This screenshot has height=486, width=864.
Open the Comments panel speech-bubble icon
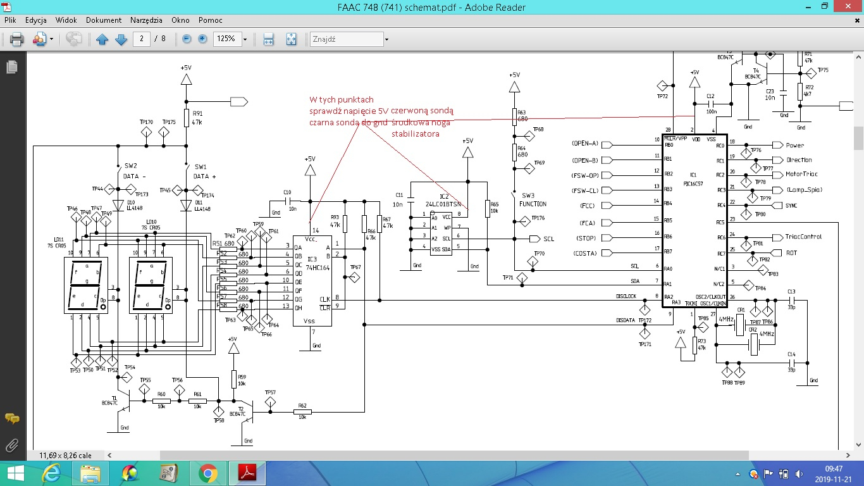coord(11,418)
